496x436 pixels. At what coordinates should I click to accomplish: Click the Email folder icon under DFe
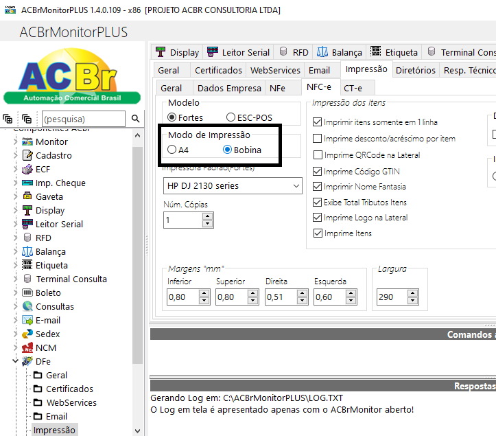(x=38, y=416)
